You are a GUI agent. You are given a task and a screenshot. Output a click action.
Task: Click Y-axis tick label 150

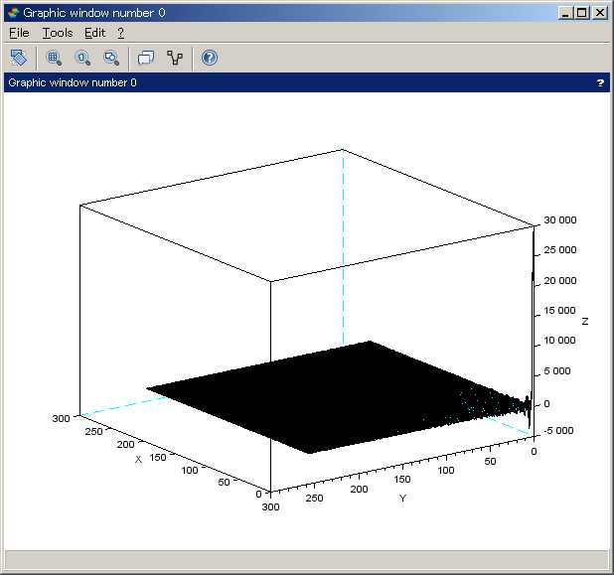[402, 479]
